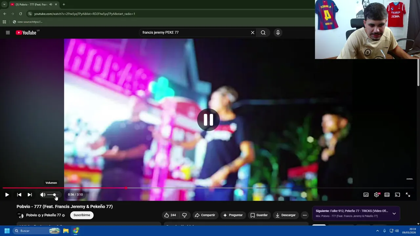Open the more actions three-dot menu
The image size is (420, 236).
[304, 215]
